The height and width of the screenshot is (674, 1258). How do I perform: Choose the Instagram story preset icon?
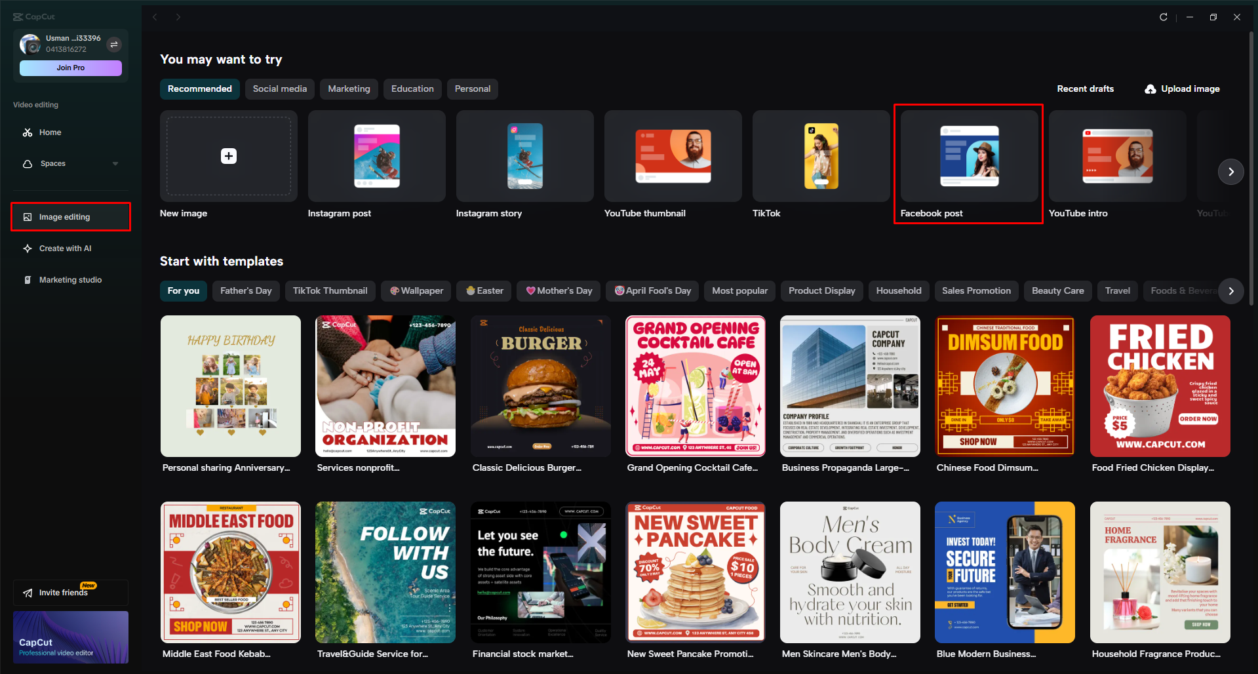[x=525, y=156]
